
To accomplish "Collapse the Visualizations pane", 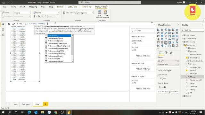I will pos(178,25).
